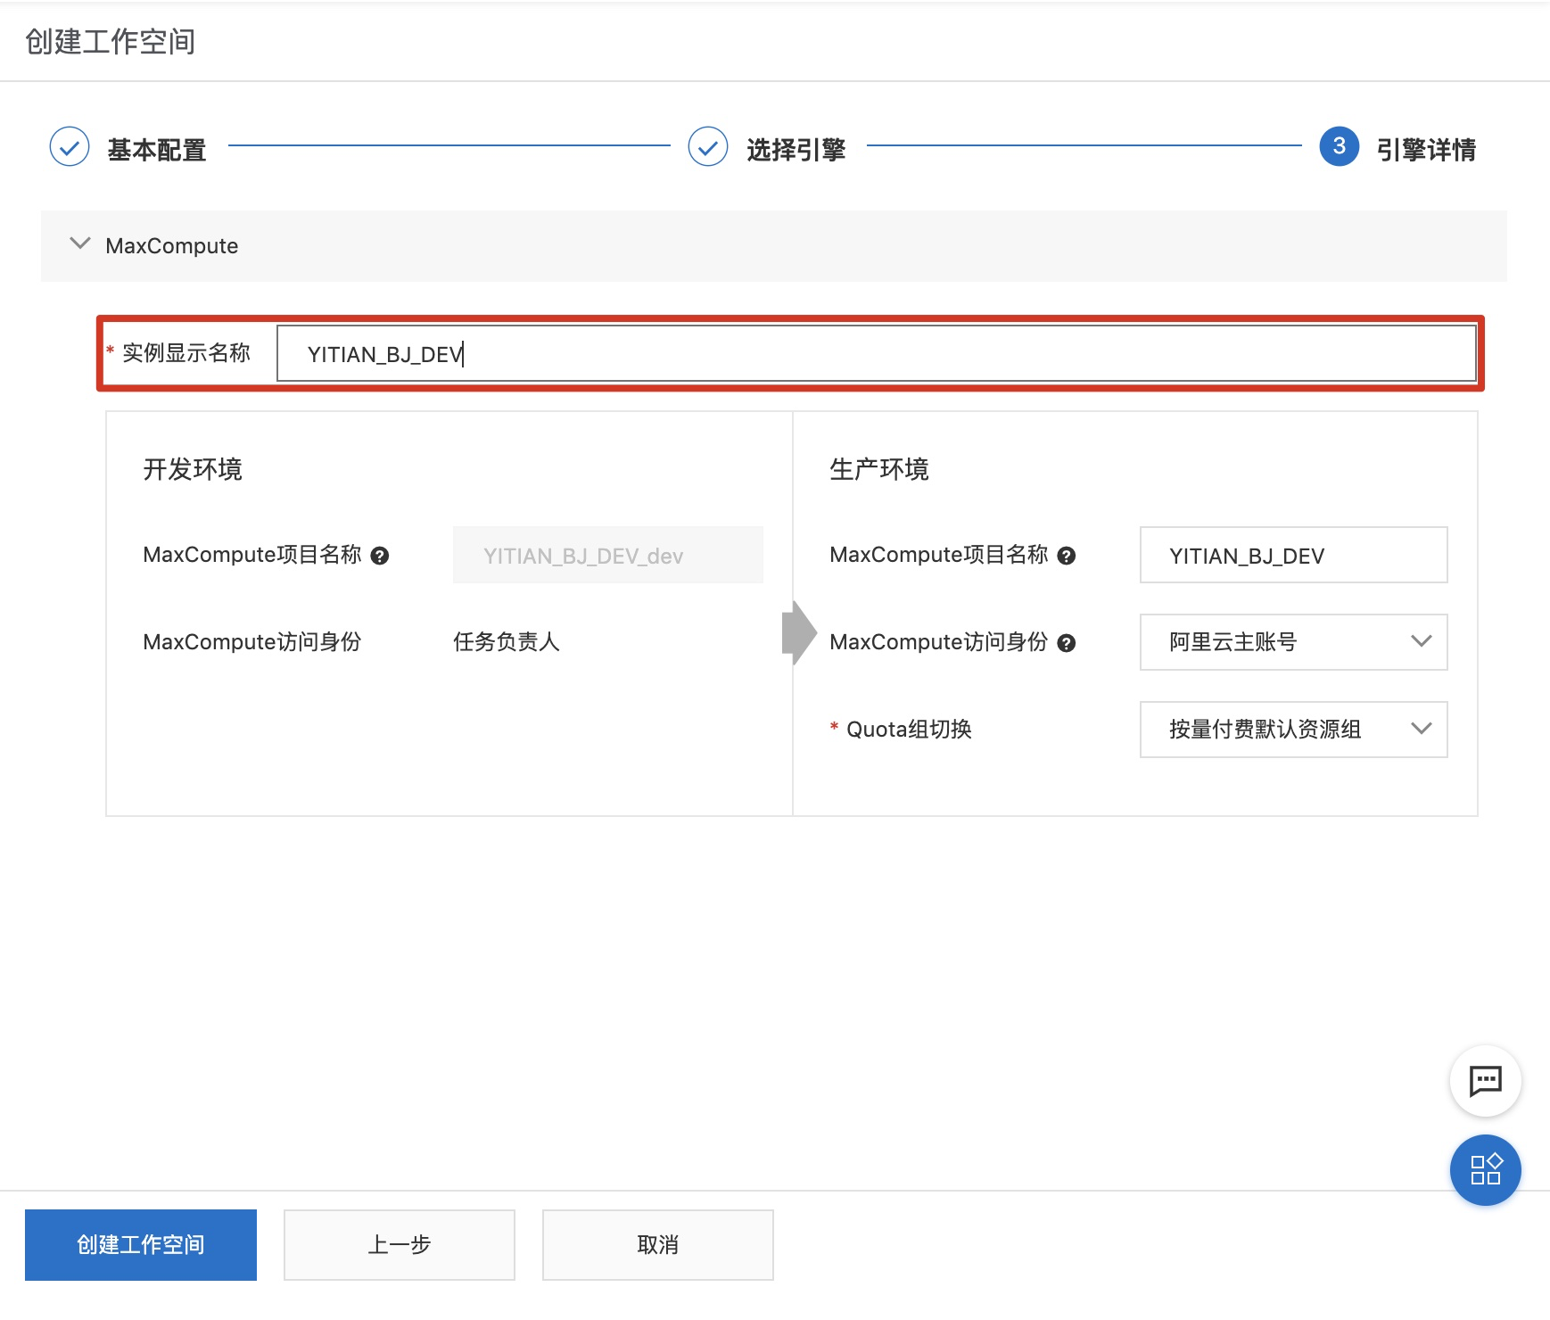
Task: Open the Quota组切换 dropdown showing 按量付费默认资源组
Action: [x=1293, y=730]
